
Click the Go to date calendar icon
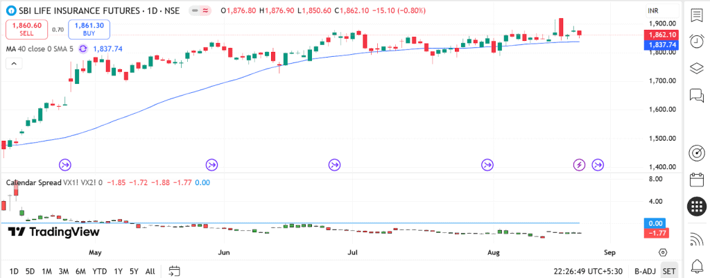[175, 271]
